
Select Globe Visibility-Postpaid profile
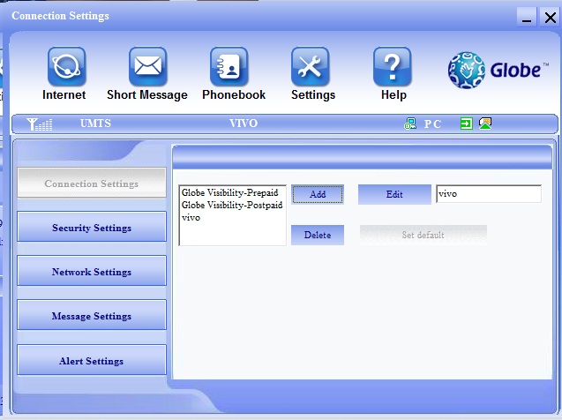coord(232,205)
